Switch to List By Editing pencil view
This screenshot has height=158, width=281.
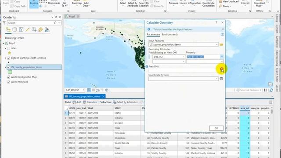[27, 29]
